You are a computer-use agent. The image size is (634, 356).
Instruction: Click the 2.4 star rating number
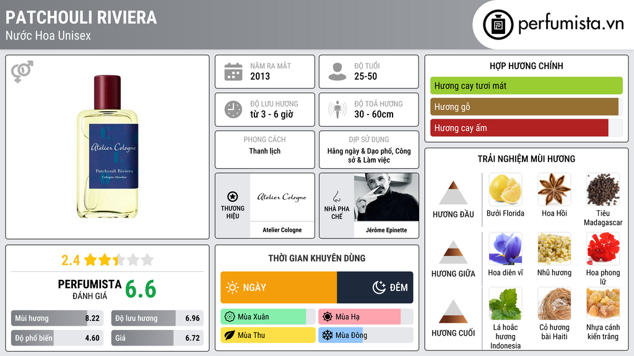pyautogui.click(x=71, y=260)
